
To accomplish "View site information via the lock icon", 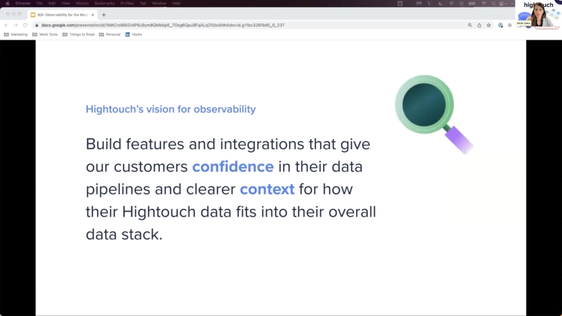I will coord(36,25).
